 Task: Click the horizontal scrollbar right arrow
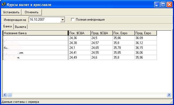click(169, 95)
